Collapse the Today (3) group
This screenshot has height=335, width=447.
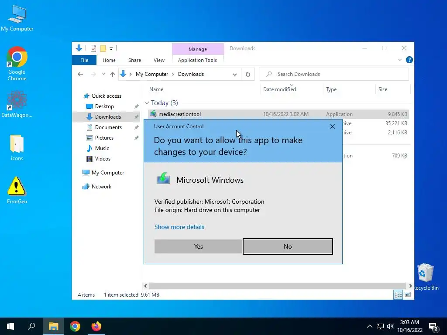(147, 103)
